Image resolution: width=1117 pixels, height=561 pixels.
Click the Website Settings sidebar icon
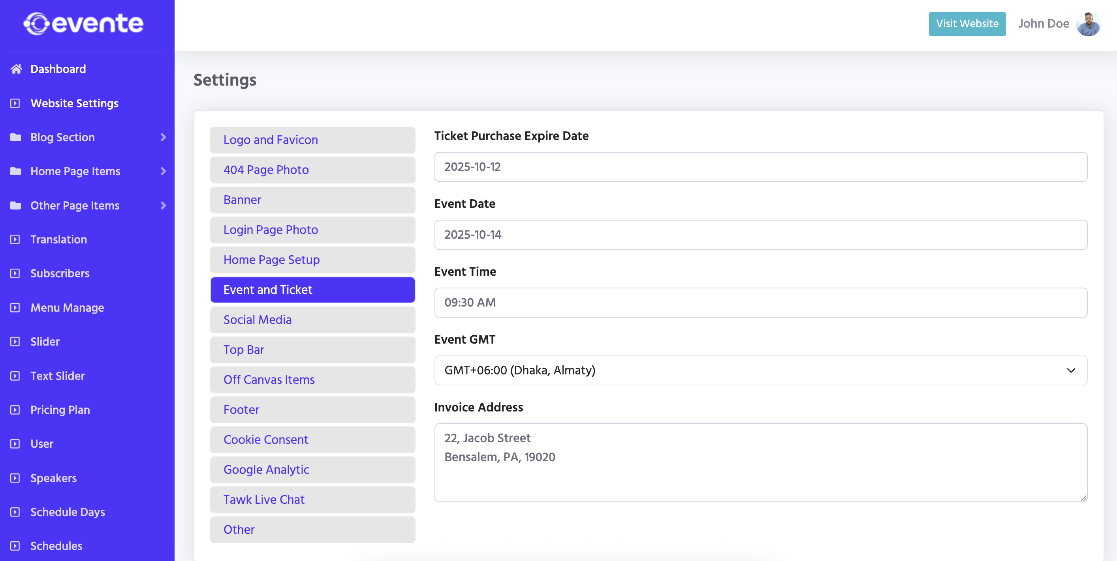click(15, 103)
